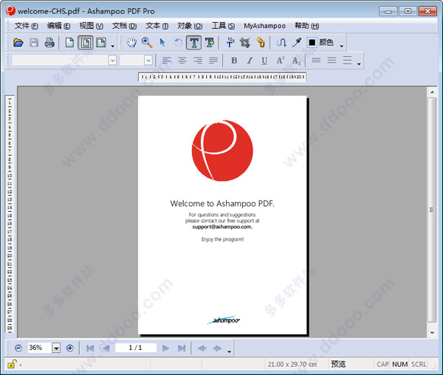Click the page number field 1 / 1
Screen dimensions: 443x375
[x=136, y=348]
